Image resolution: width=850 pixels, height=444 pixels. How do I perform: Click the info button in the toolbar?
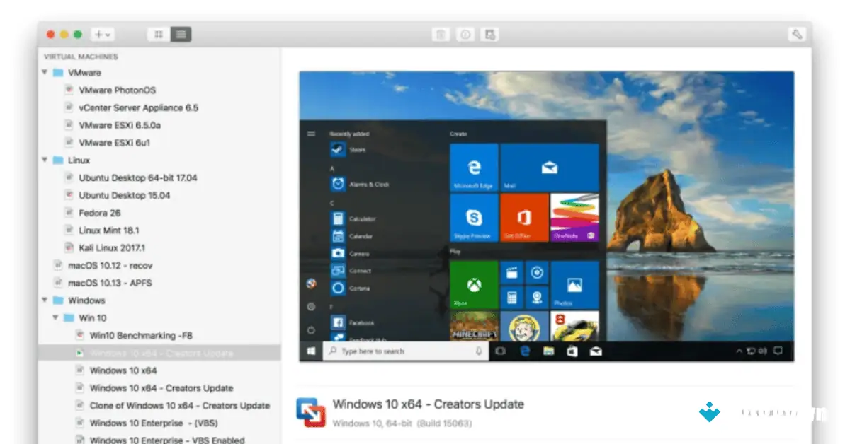465,33
